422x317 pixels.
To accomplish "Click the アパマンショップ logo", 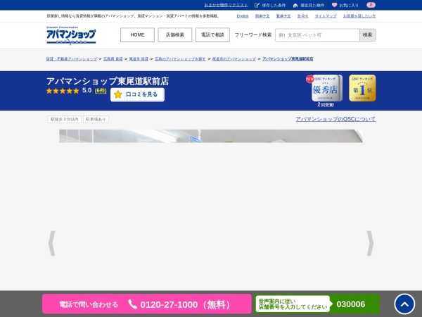I will point(71,35).
